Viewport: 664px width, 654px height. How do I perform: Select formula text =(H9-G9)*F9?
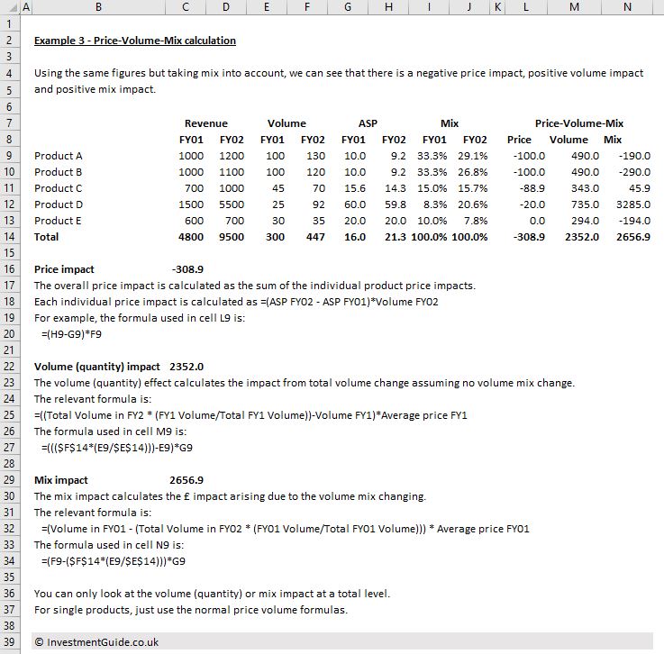[x=71, y=334]
